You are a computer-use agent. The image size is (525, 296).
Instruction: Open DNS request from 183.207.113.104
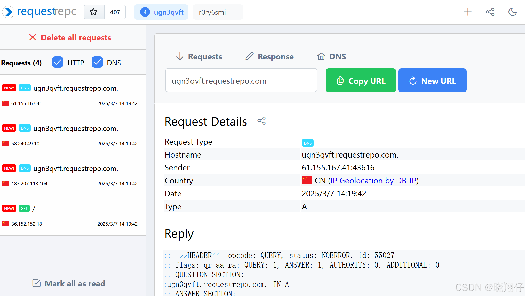tap(73, 175)
